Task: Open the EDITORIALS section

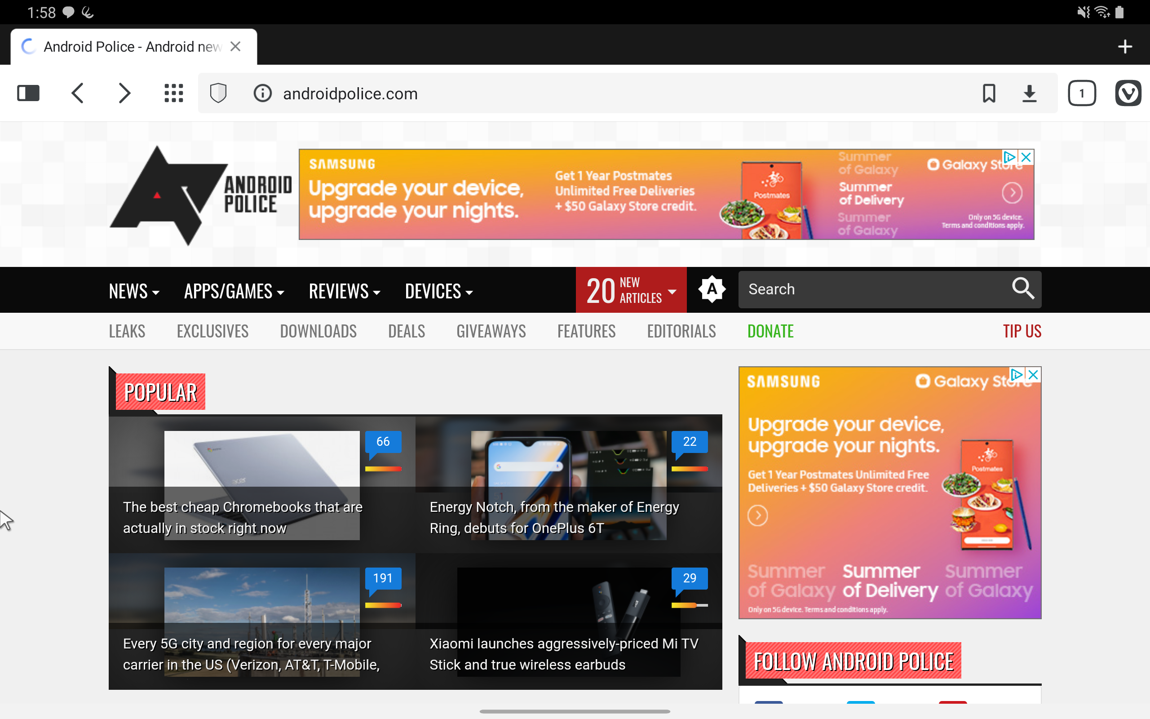Action: tap(681, 331)
